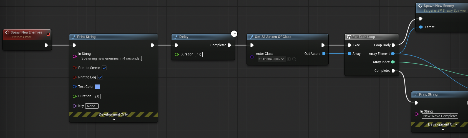Click the Loop Body exec output pin

[394, 45]
